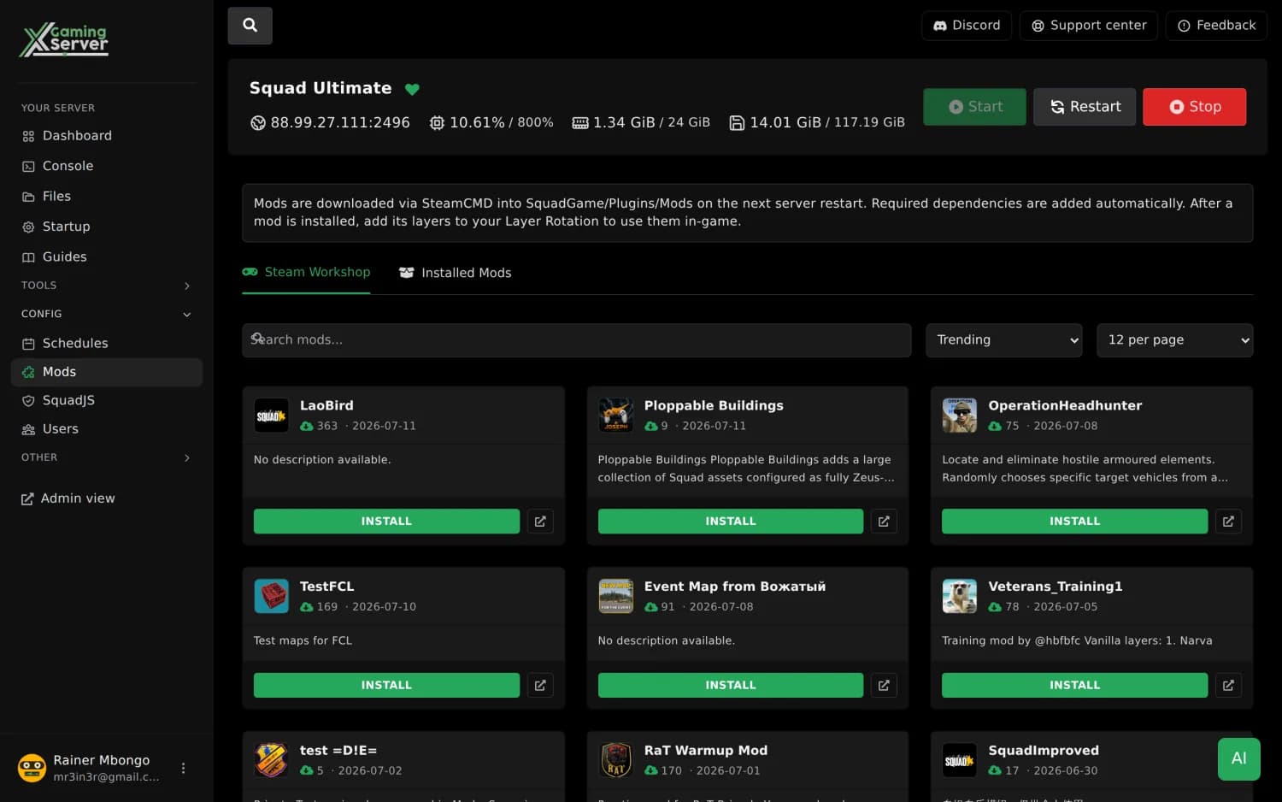Screen dimensions: 1282x802
Task: Click Rainer Mbongo avatar icon
Action: tap(32, 768)
